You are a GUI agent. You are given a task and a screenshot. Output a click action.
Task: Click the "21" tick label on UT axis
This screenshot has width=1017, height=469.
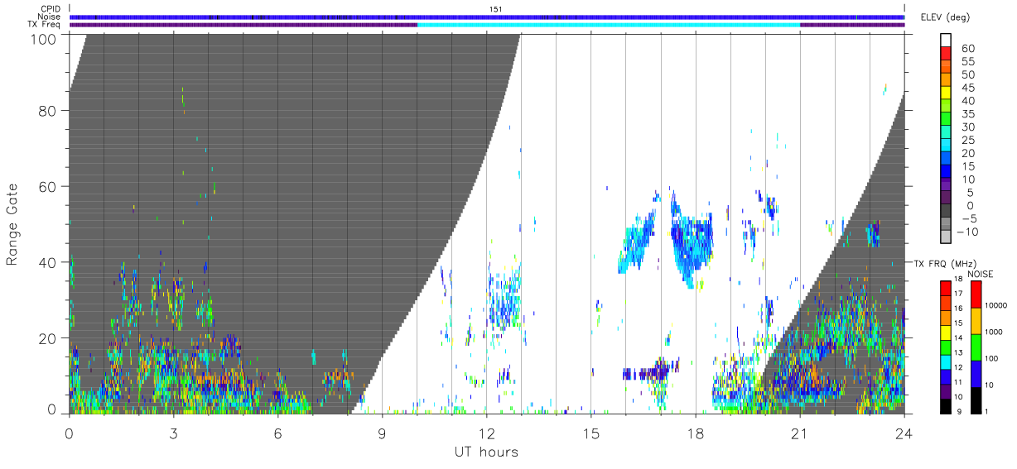tap(799, 433)
